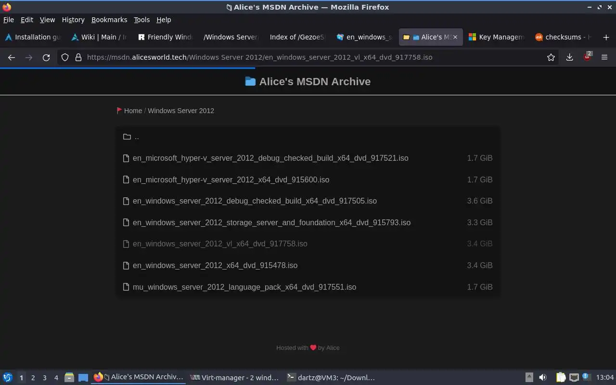Expand the tray hidden-items arrow
The height and width of the screenshot is (385, 616).
click(x=529, y=377)
